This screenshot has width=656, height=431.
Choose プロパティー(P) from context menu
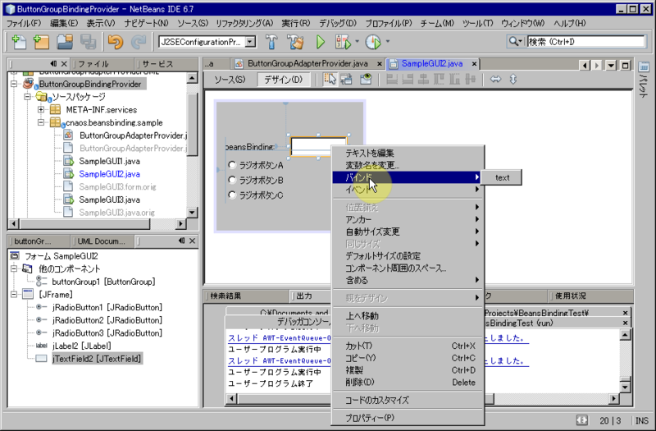(408, 418)
